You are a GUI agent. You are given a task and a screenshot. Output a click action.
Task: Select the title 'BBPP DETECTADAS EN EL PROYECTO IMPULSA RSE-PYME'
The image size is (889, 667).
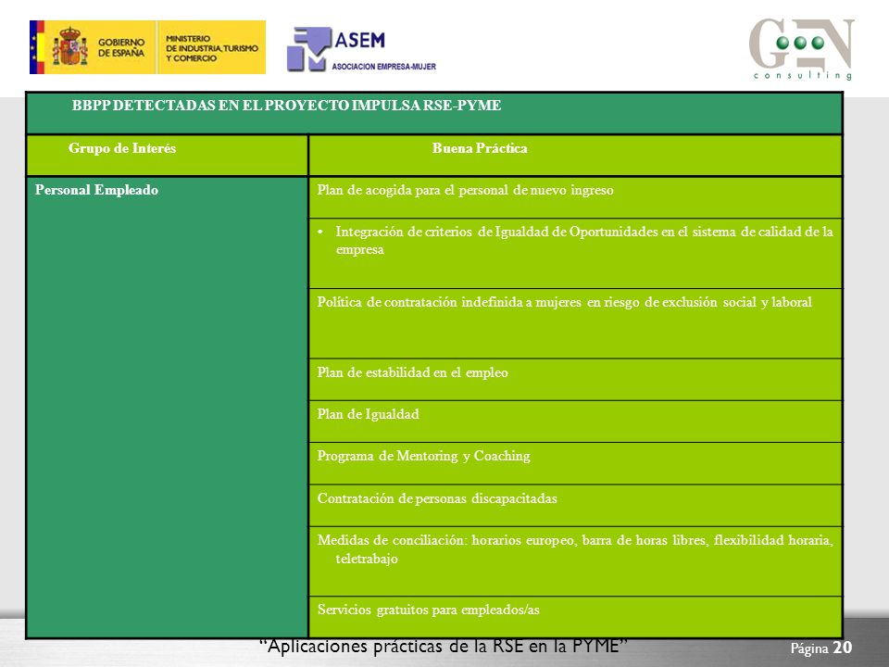(286, 106)
